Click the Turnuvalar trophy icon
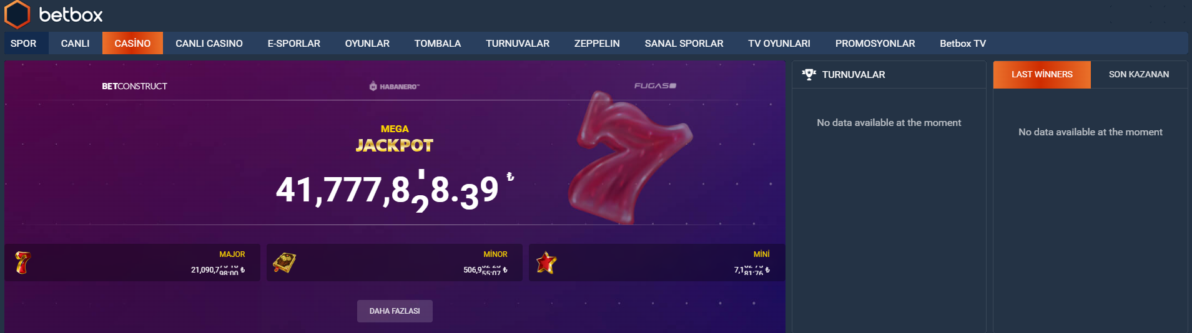Screen dimensions: 1192x333 pos(809,74)
